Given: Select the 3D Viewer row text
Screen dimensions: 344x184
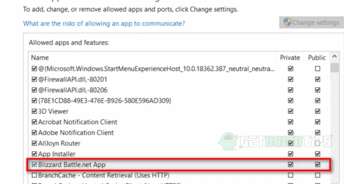Looking at the screenshot, I should coord(53,111).
